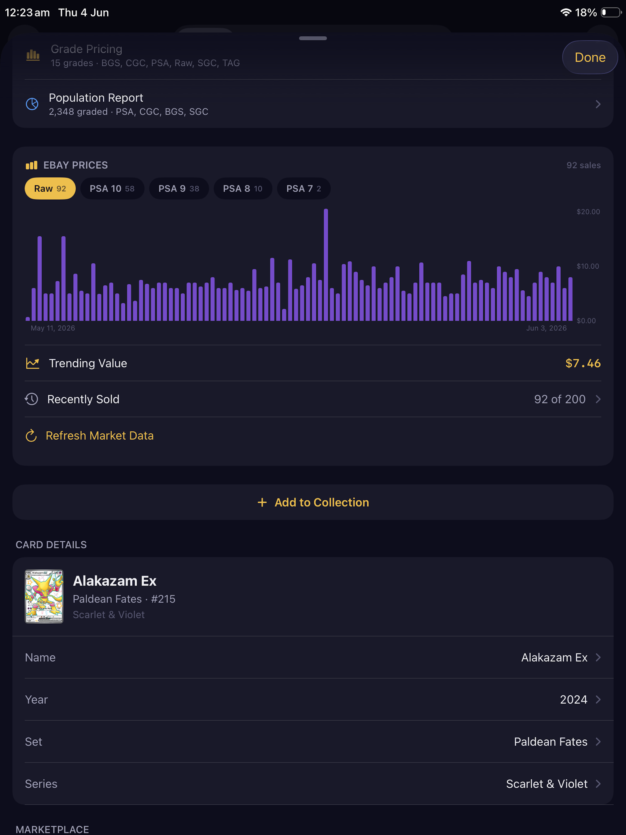Tap the Refresh Market Data circular arrow icon
This screenshot has width=626, height=835.
click(x=31, y=436)
